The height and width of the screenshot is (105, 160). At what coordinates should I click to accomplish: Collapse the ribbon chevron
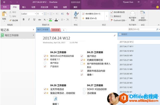click(x=158, y=25)
